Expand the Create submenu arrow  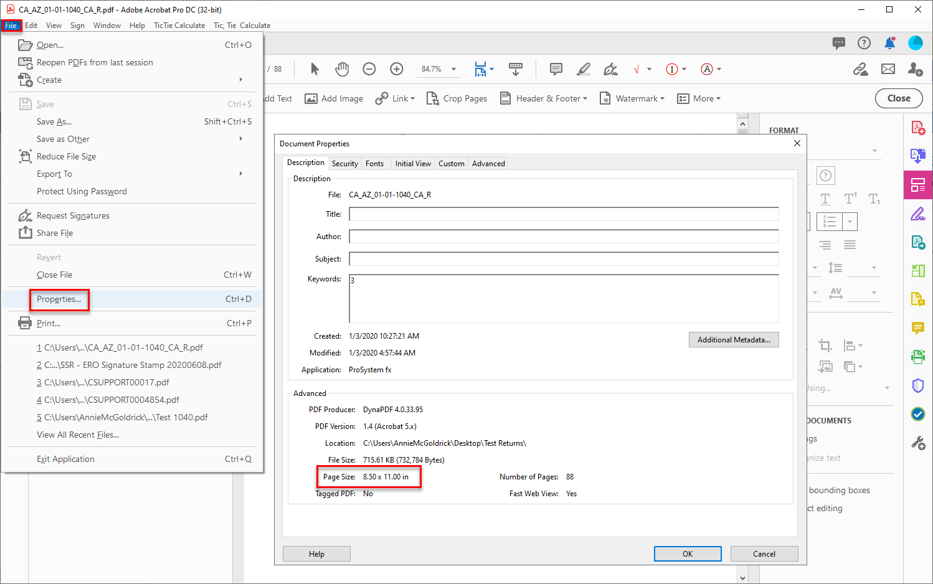pyautogui.click(x=241, y=80)
